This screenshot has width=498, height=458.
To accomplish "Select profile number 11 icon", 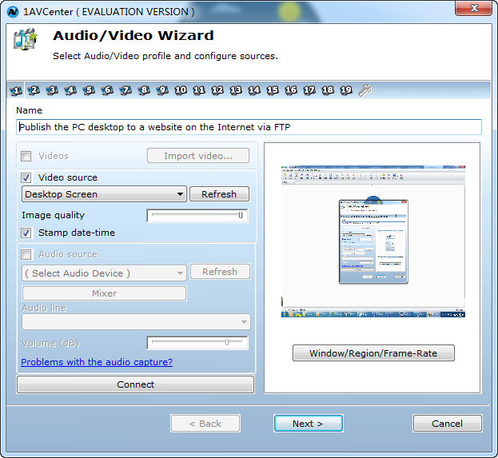I will coord(199,90).
